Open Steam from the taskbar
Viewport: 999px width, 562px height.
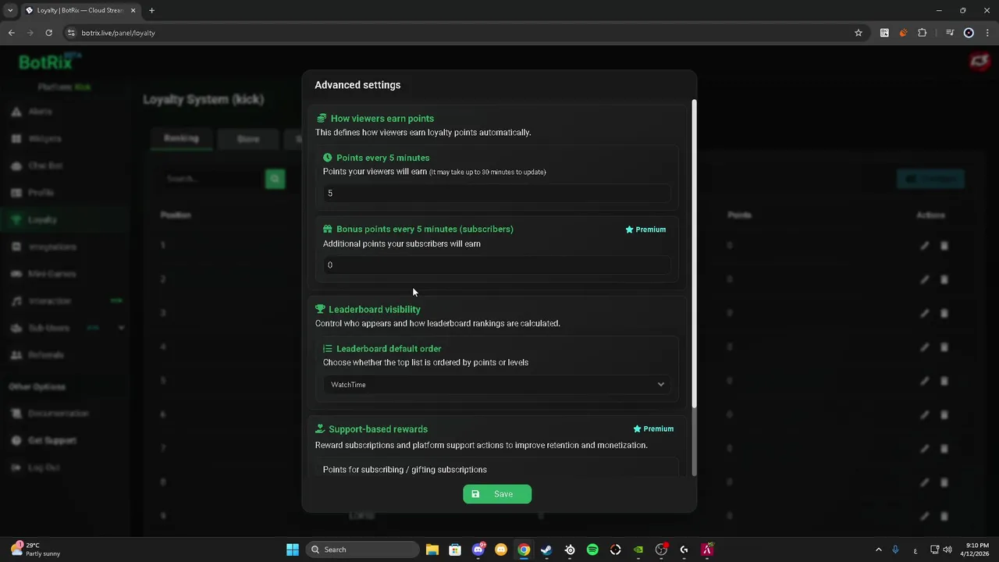[x=546, y=550]
